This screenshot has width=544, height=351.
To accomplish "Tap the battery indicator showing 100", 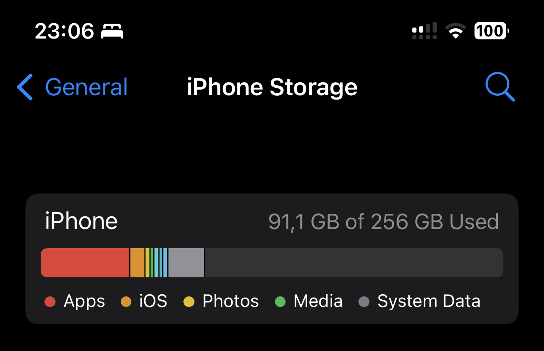I will tap(491, 31).
